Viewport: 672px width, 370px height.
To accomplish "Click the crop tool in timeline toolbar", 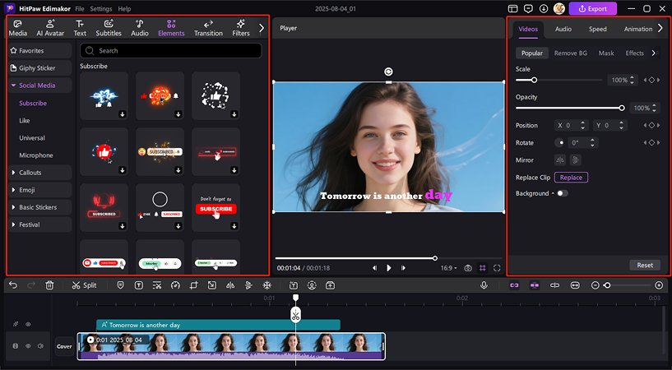I will [194, 285].
